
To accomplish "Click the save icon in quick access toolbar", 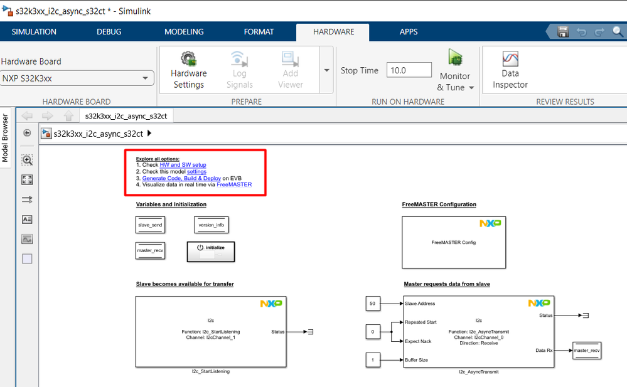I will click(x=563, y=31).
